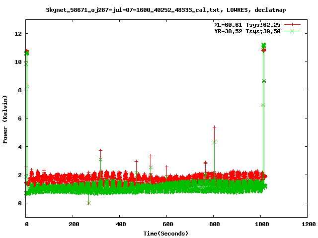Click the y-axis tick label 12
The height and width of the screenshot is (238, 318).
[18, 34]
